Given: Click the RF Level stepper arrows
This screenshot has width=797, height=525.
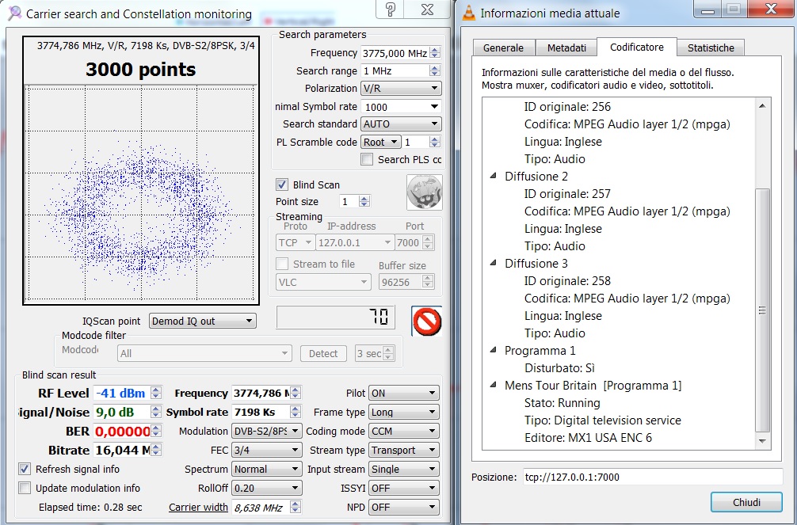Looking at the screenshot, I should coord(156,393).
